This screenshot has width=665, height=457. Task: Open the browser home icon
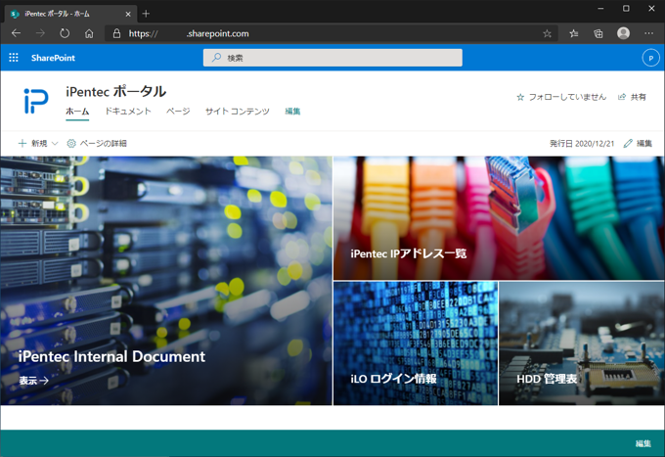(x=89, y=33)
